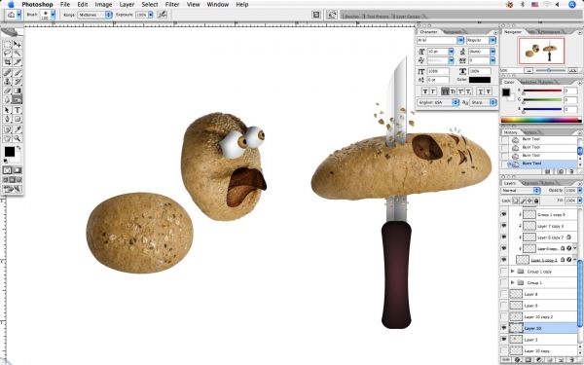Switch to the Histogram tab
The image size is (584, 365).
550,32
